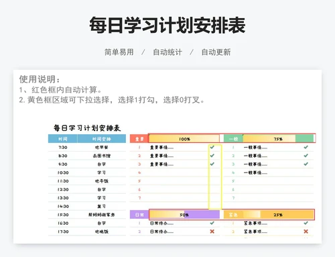Click the large 每日学习计划安排表 page heading
The image size is (335, 257).
click(x=167, y=25)
